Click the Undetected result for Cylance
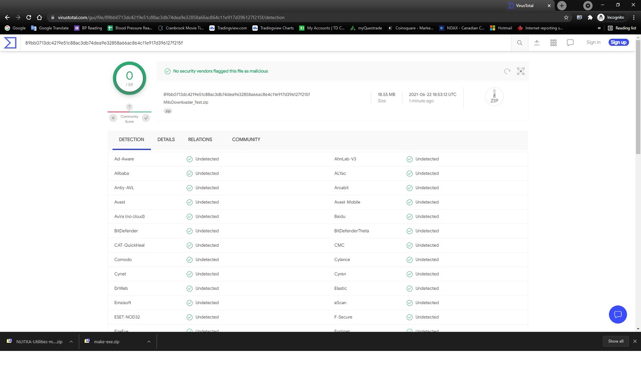This screenshot has width=641, height=378. point(427,260)
